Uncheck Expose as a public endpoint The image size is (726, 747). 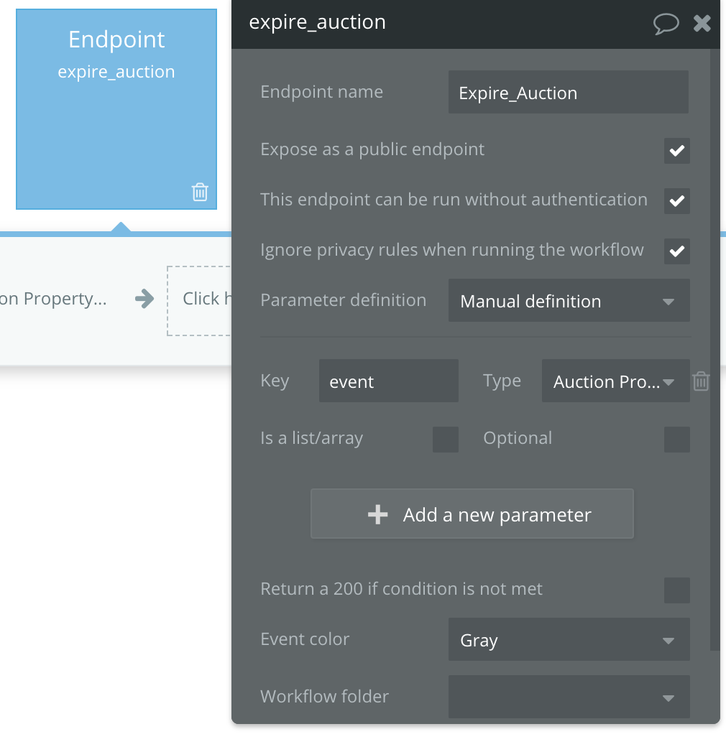point(676,151)
